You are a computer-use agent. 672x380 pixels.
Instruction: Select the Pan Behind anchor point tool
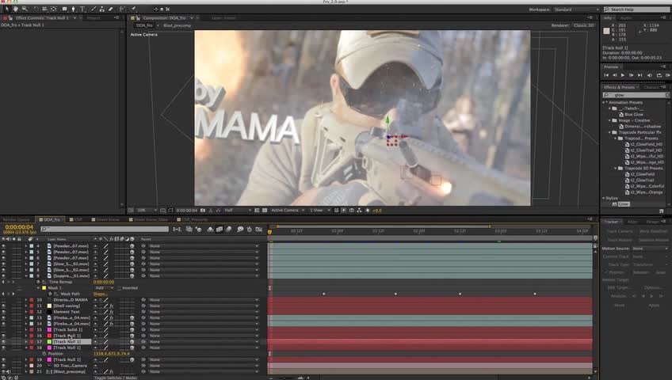point(54,9)
